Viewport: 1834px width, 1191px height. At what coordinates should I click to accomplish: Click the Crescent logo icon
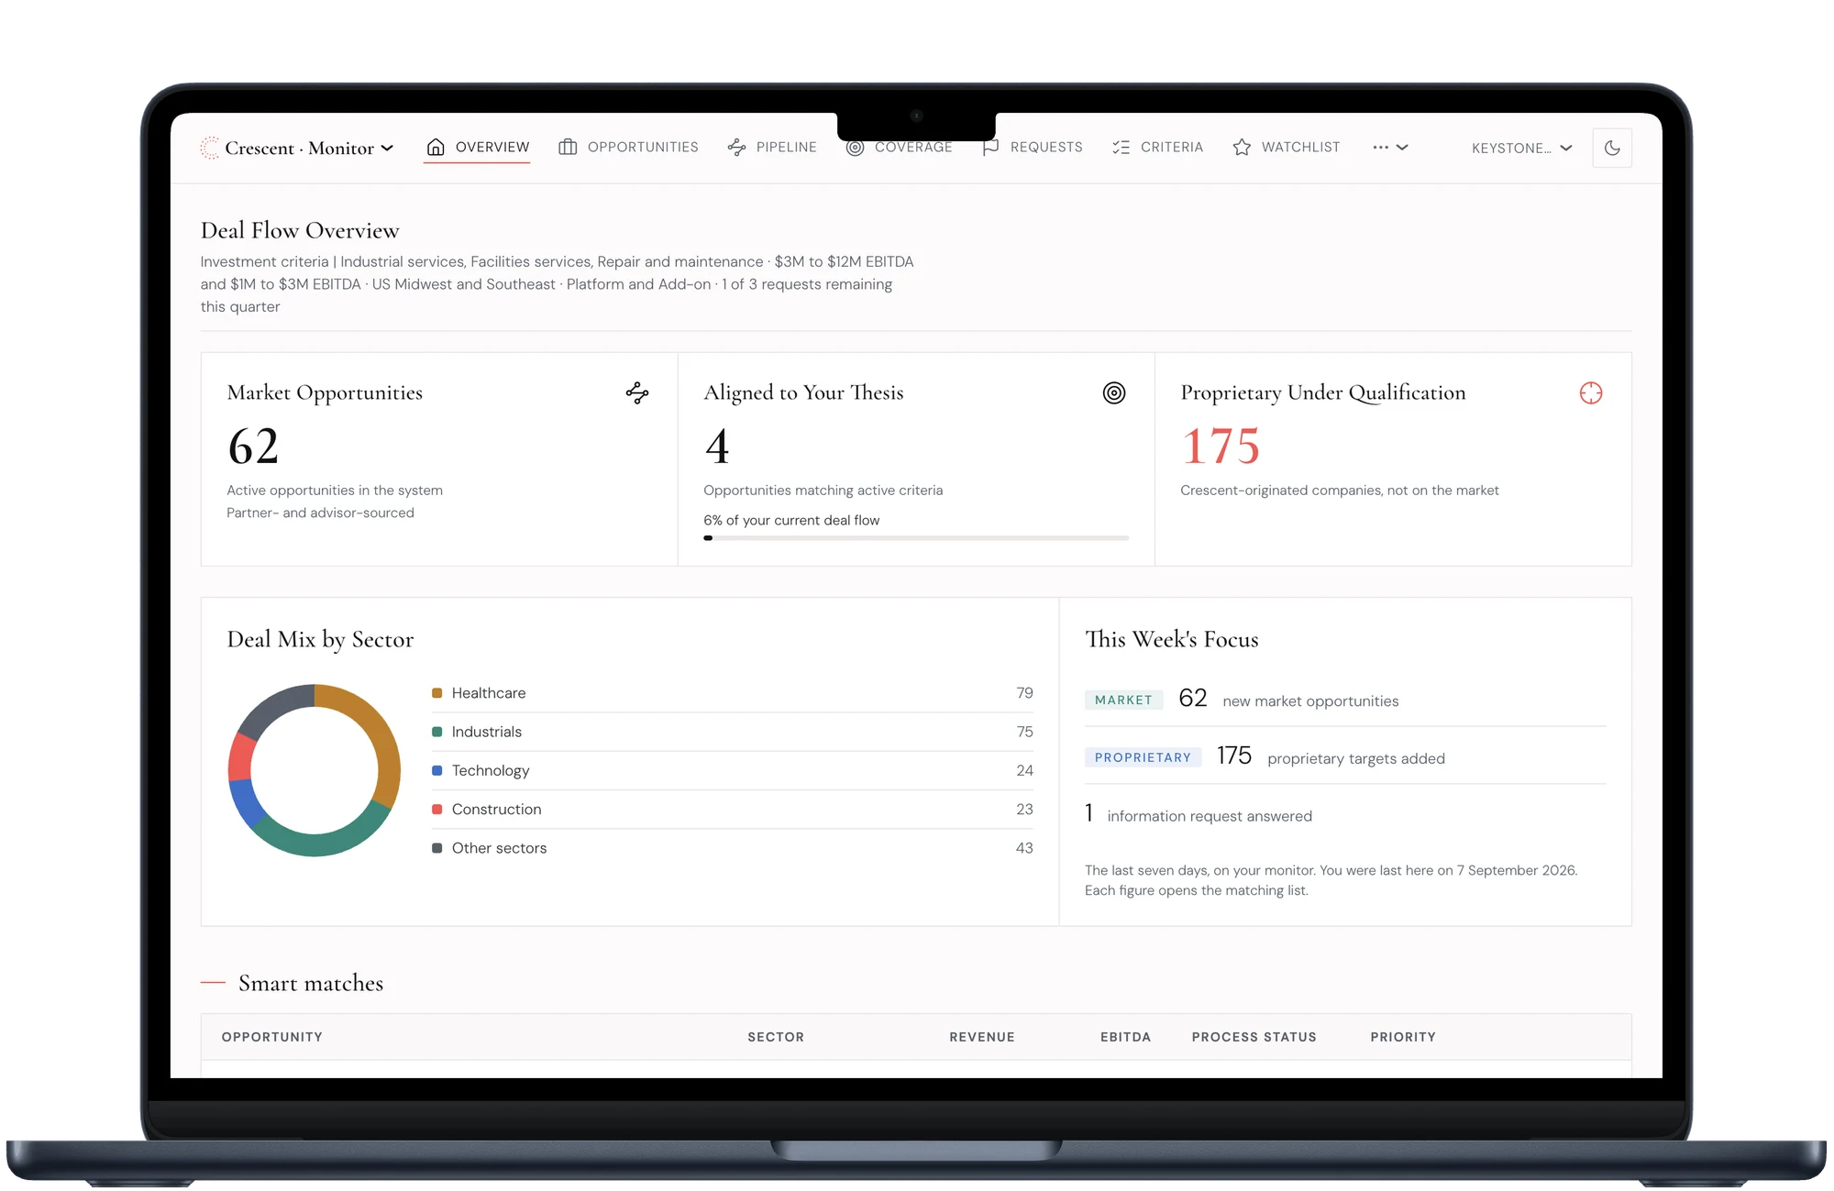[x=210, y=148]
